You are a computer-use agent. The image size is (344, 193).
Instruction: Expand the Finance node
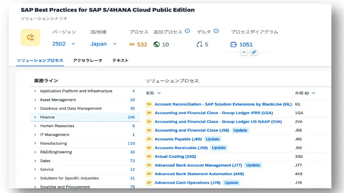[x=35, y=117]
